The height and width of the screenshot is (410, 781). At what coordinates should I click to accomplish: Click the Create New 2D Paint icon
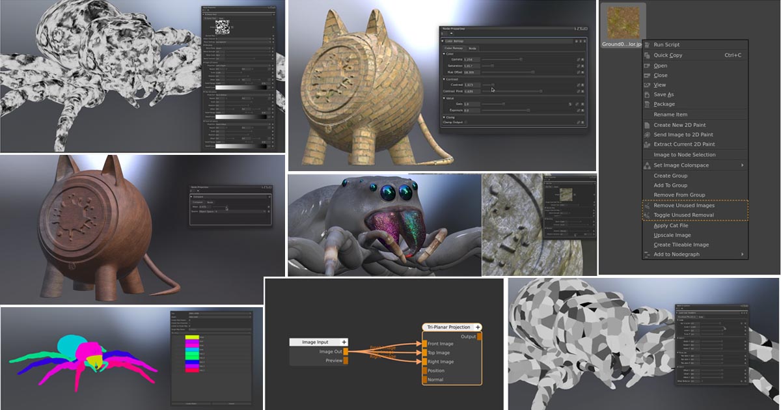click(x=647, y=125)
